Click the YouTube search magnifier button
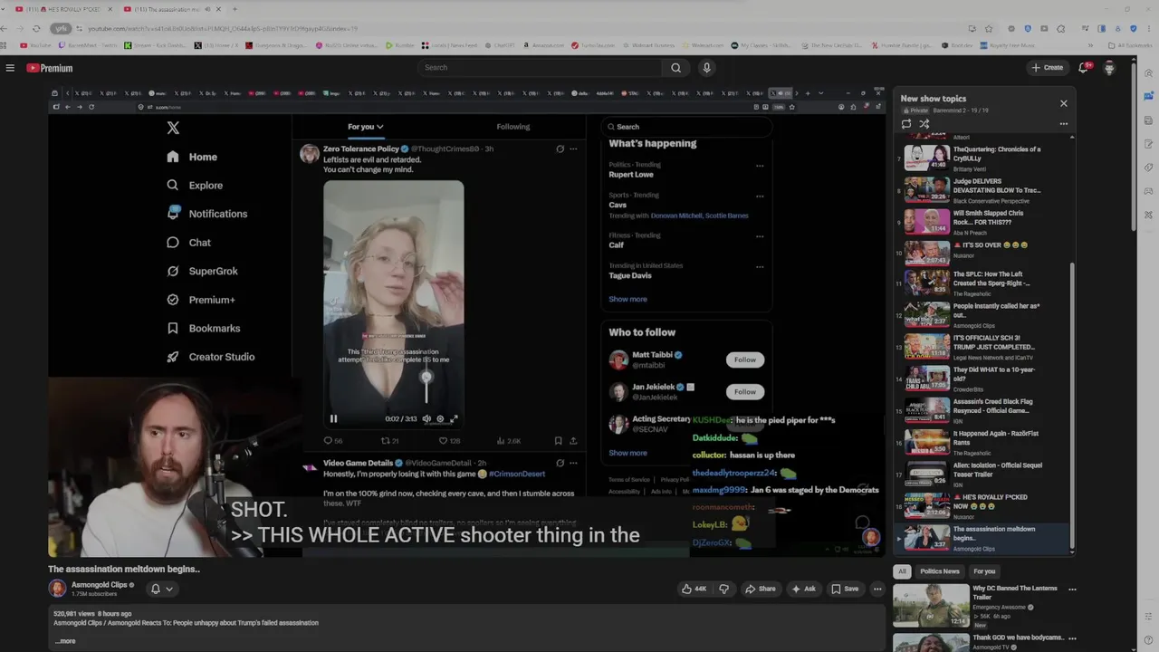The image size is (1159, 652). pyautogui.click(x=675, y=68)
